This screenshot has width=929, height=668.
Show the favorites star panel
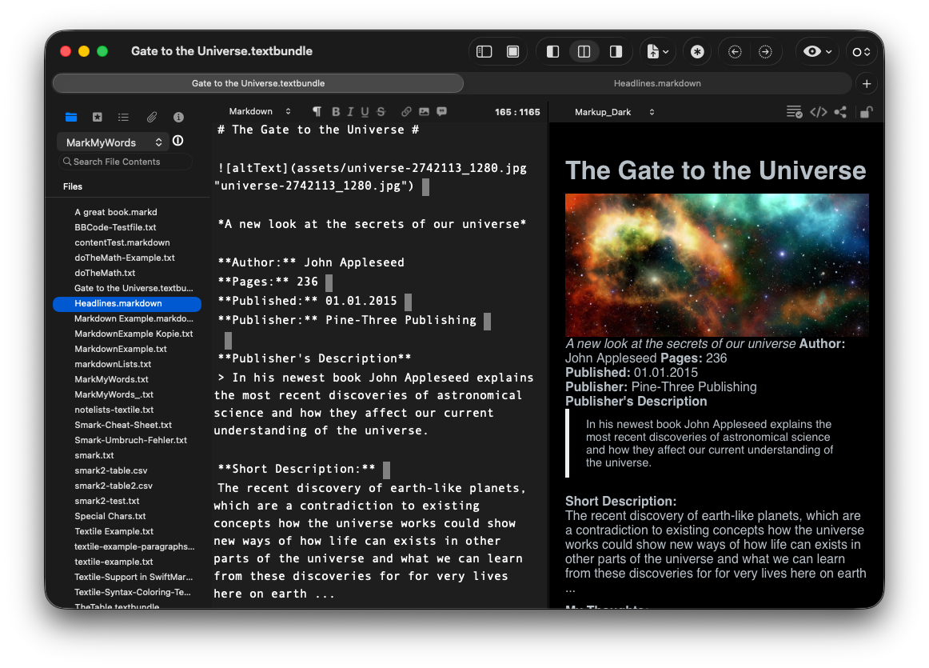coord(98,117)
